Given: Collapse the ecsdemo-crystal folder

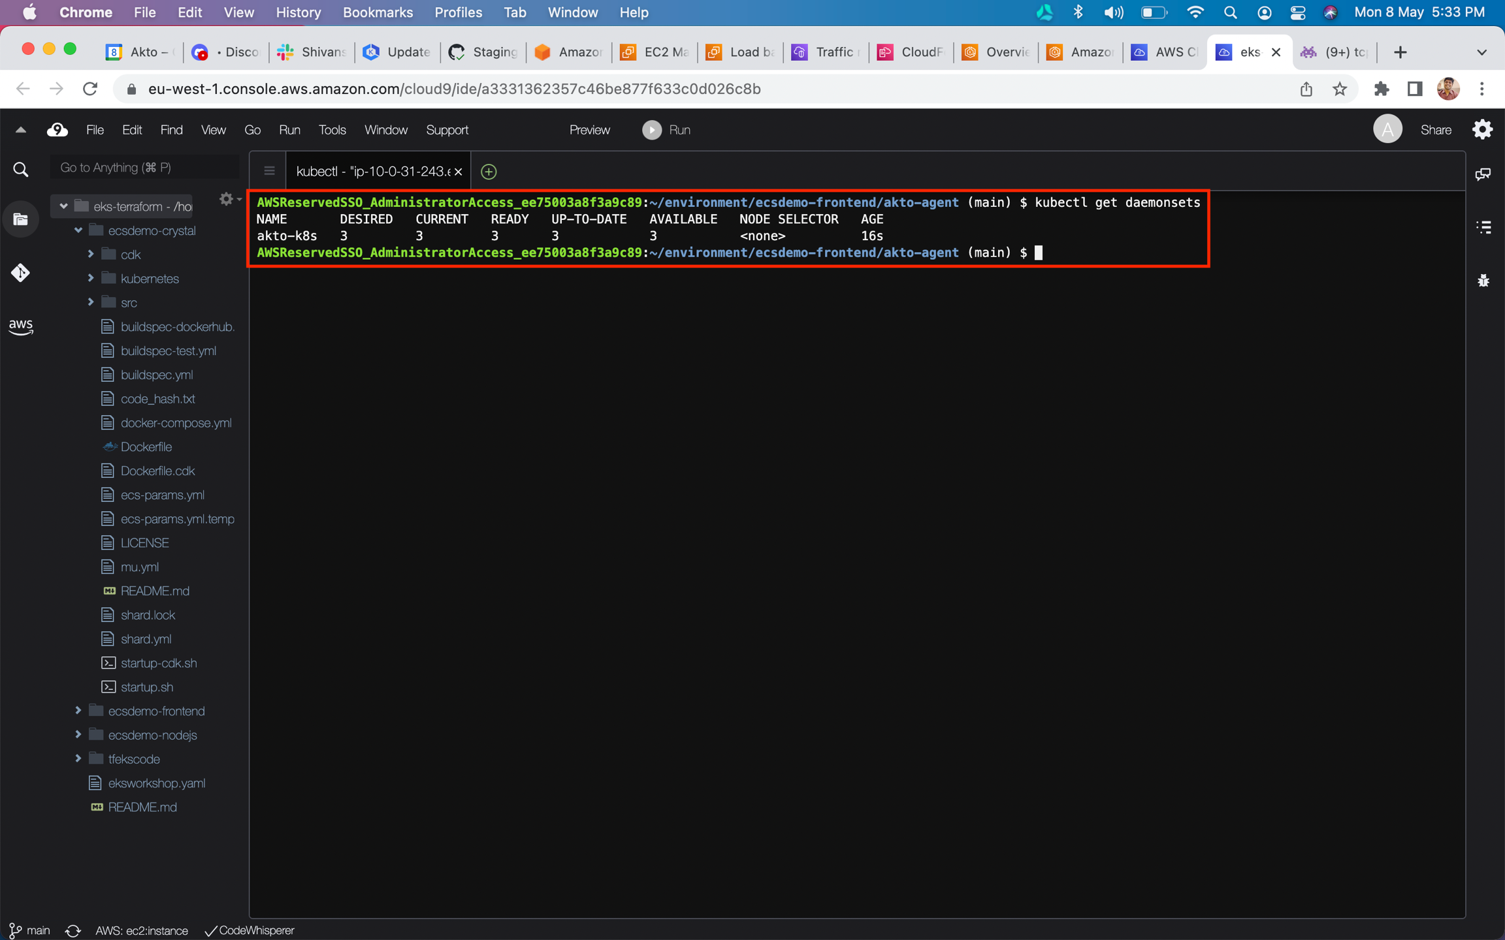Looking at the screenshot, I should 78,230.
